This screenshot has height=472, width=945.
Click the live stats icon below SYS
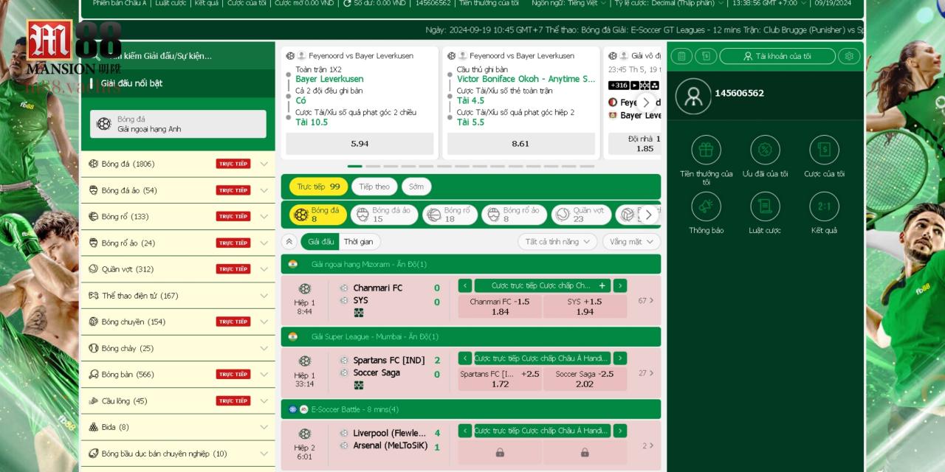coord(359,313)
